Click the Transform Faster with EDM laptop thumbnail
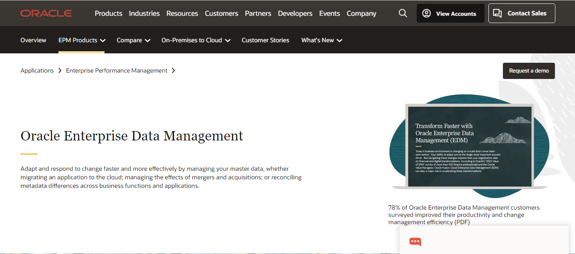This screenshot has height=254, width=575. pos(469,146)
